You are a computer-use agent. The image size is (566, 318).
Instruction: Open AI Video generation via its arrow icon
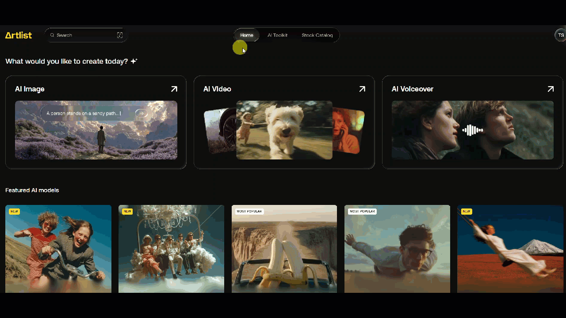pos(362,89)
